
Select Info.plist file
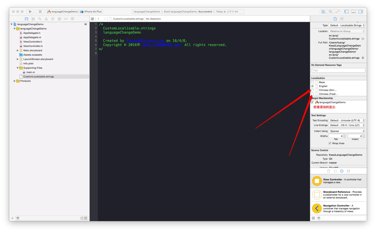(28, 63)
